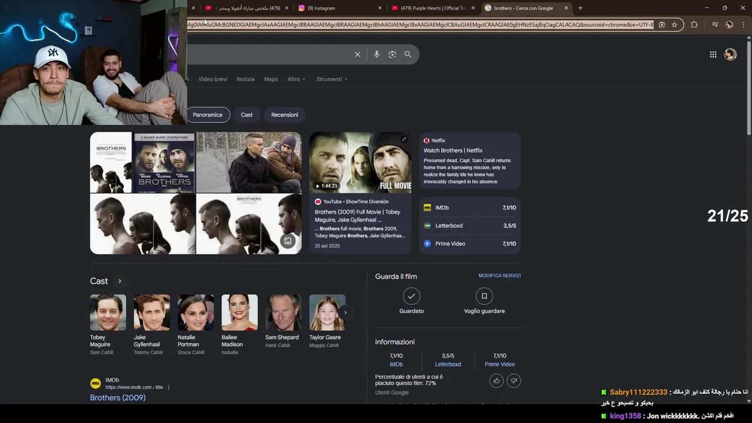Click the thumbs up like button

coord(496,381)
